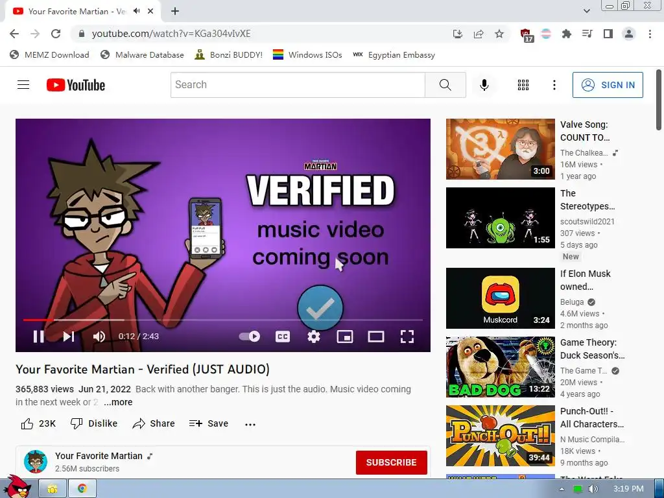
Task: Close the Your Favorite Martian tab
Action: [x=150, y=11]
